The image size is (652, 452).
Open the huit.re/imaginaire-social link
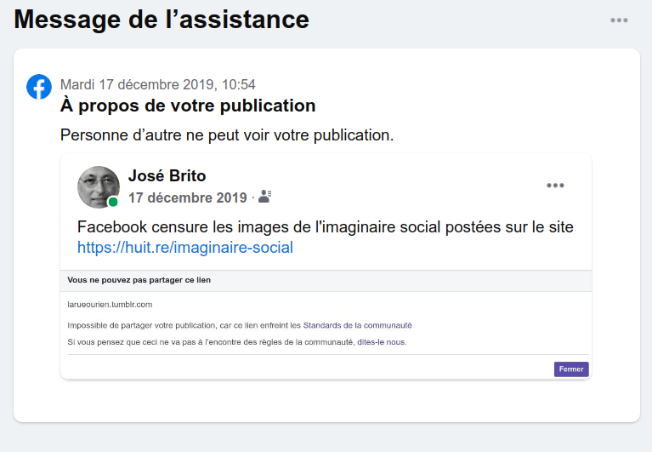coord(185,247)
